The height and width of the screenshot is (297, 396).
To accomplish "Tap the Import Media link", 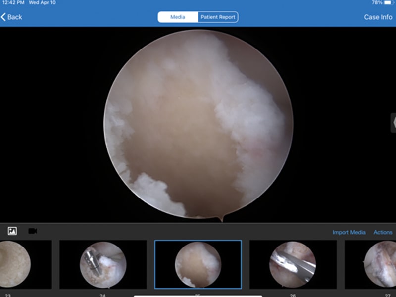I will [349, 232].
